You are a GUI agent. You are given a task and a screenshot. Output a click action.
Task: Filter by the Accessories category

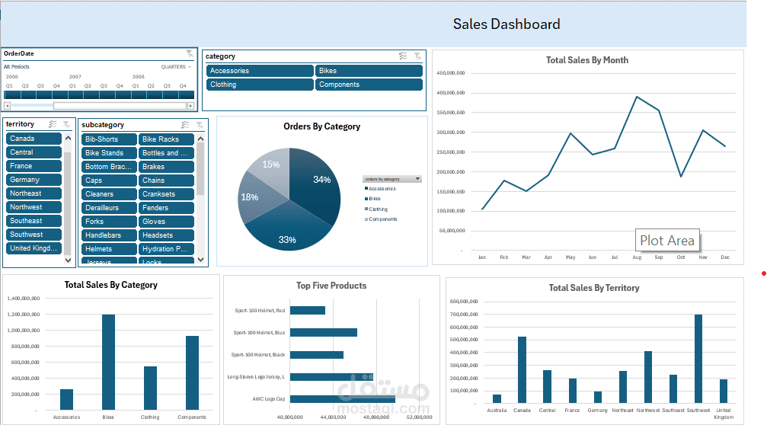(x=260, y=71)
